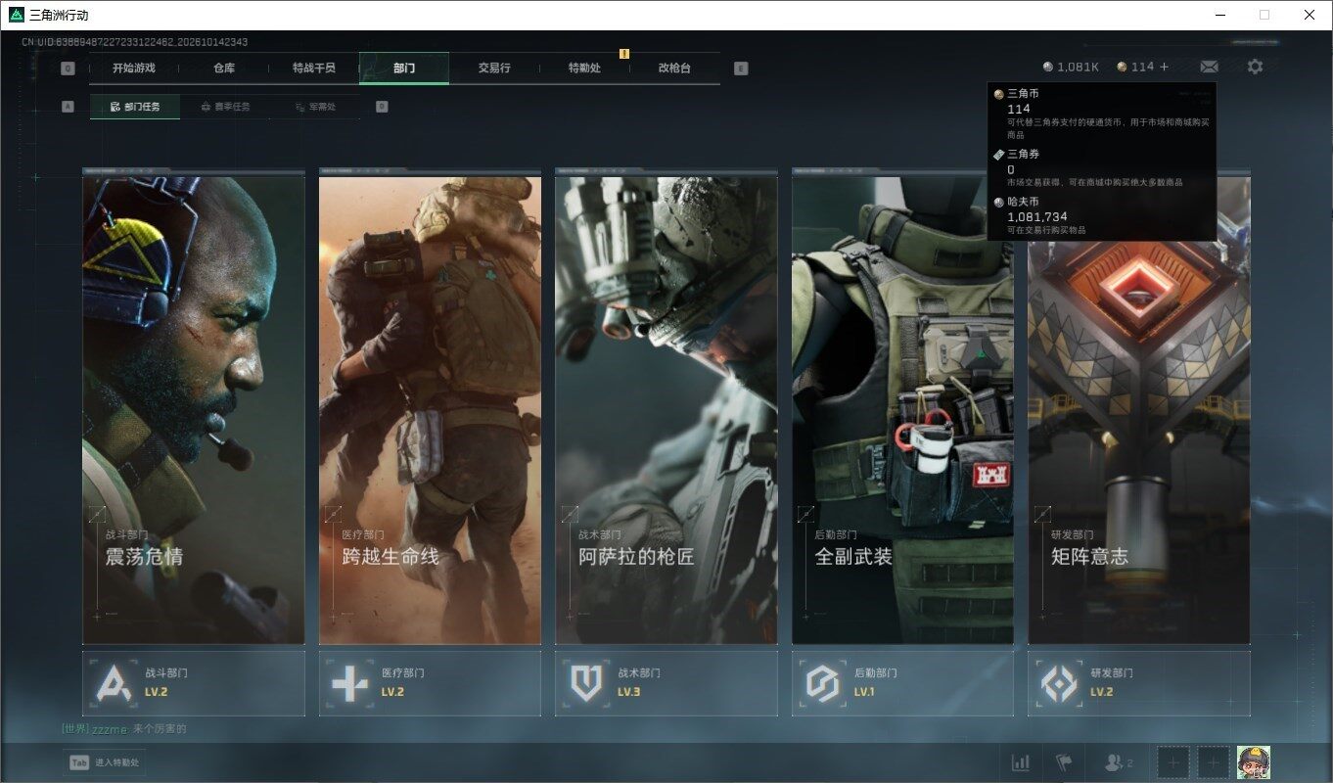Click the Haf coin balance 1,081K

[1071, 67]
